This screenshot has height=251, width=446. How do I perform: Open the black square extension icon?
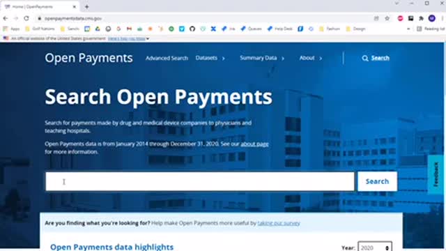410,18
